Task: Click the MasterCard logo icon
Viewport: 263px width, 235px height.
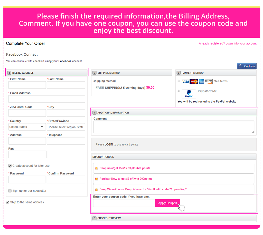Action: [x=194, y=82]
